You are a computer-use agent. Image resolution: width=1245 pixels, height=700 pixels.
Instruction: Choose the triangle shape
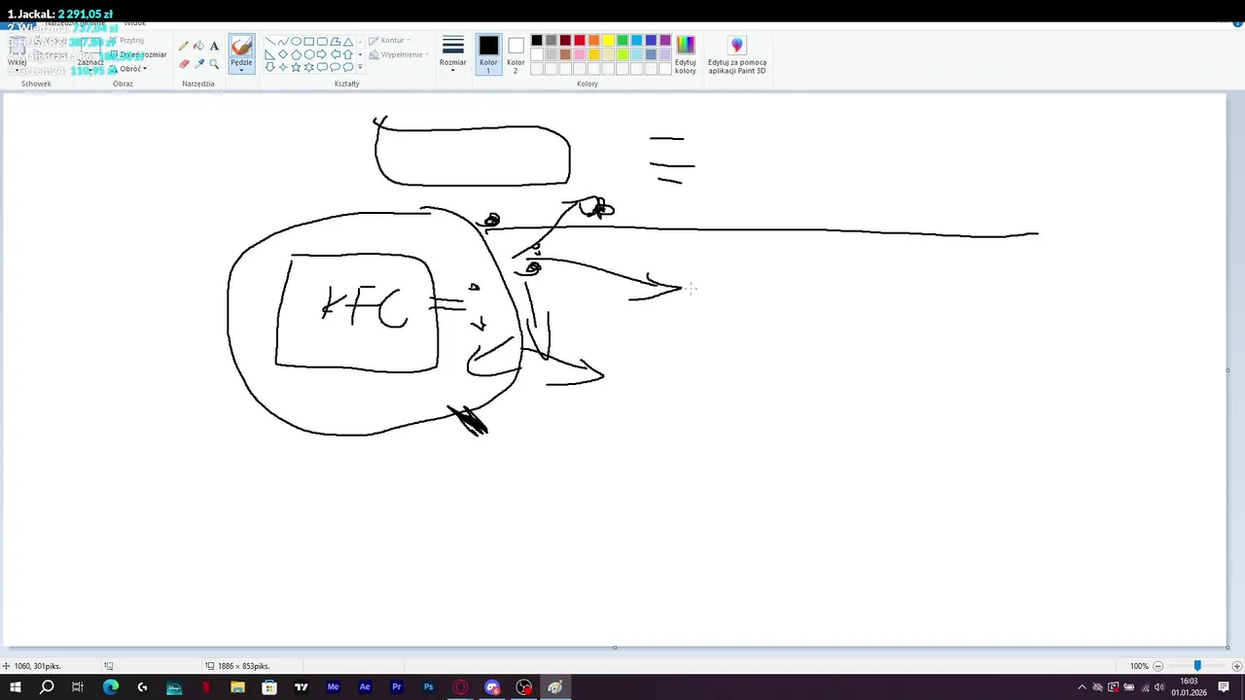coord(348,41)
